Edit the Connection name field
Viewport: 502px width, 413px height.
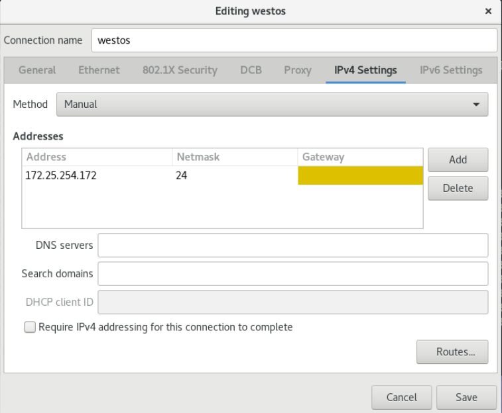(x=294, y=40)
